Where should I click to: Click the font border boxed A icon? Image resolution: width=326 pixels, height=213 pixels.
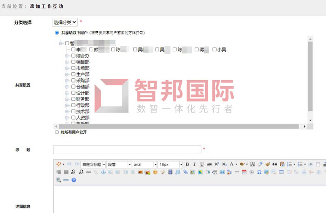click(252, 165)
